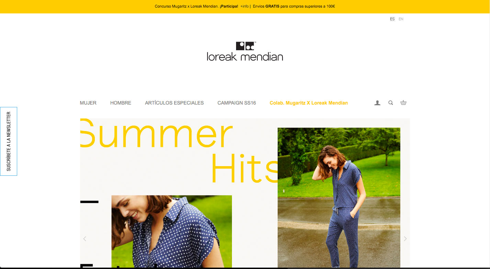Click the +info link in banner

[244, 6]
